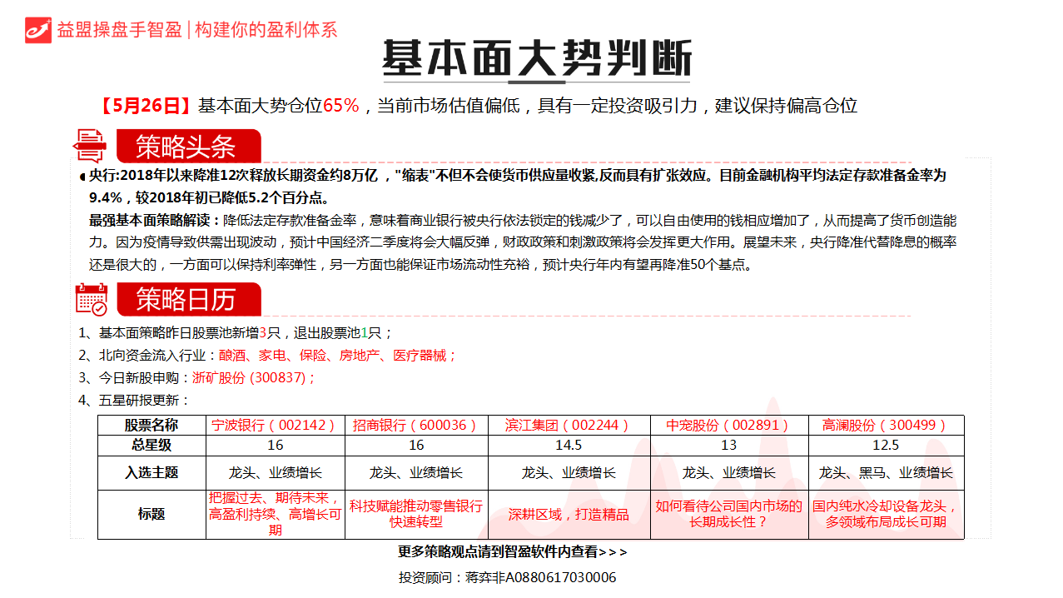Viewport: 1063px width, 598px height.
Task: Open 高澜股份（300499）stock link
Action: pyautogui.click(x=885, y=425)
